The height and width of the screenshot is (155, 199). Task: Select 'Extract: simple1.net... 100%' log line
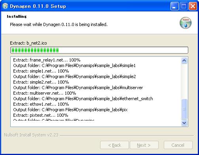[x=41, y=71]
